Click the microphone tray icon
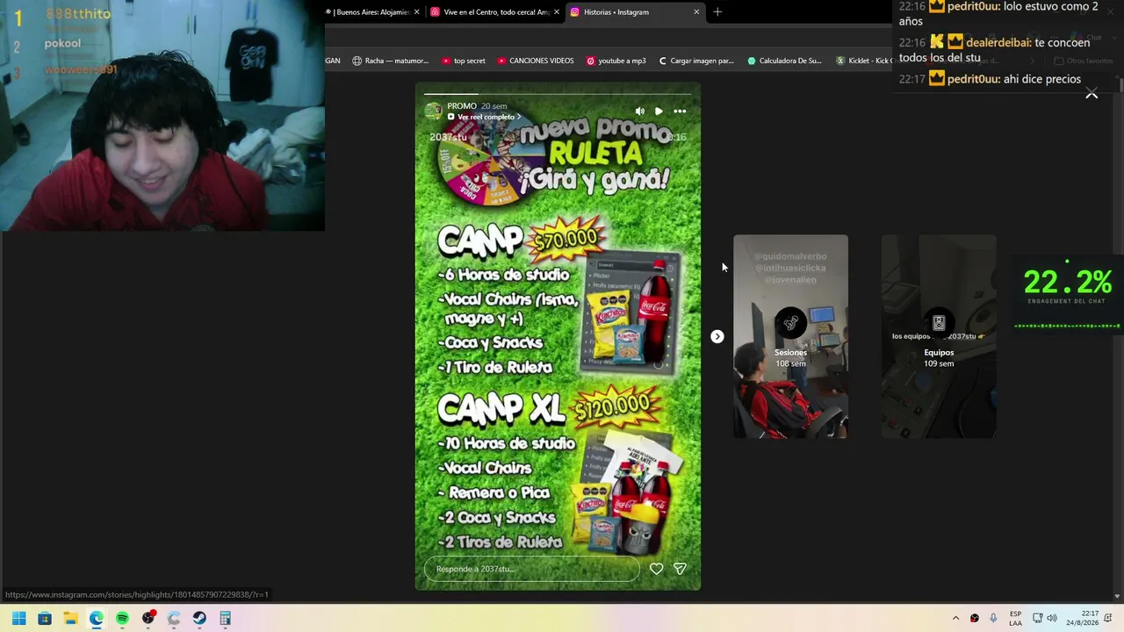Viewport: 1124px width, 632px height. (x=993, y=618)
